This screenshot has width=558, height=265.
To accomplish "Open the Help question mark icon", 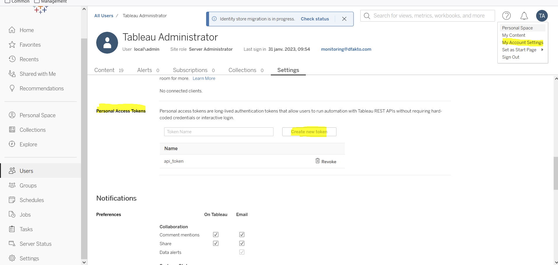I will point(506,16).
